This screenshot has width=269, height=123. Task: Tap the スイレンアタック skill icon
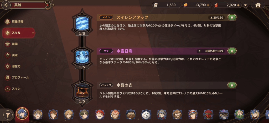[83, 23]
